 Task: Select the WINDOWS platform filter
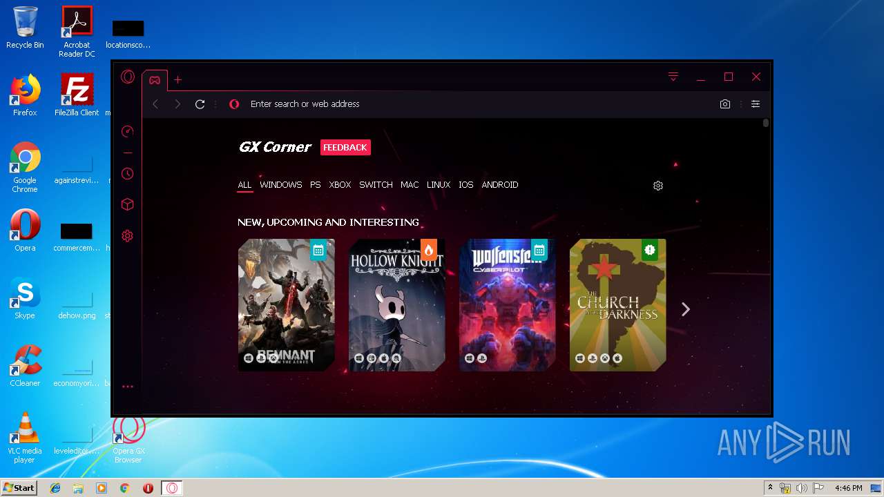point(280,185)
